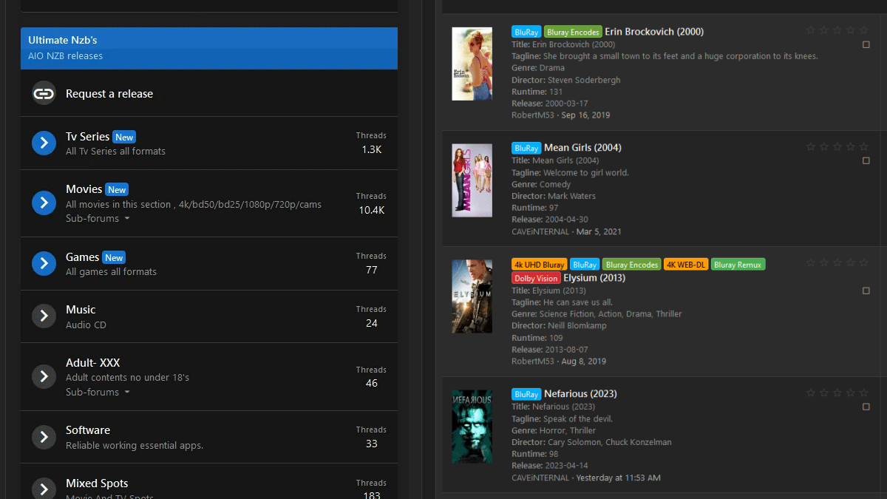
Task: Open the Elysium movie poster thumbnail
Action: click(472, 296)
